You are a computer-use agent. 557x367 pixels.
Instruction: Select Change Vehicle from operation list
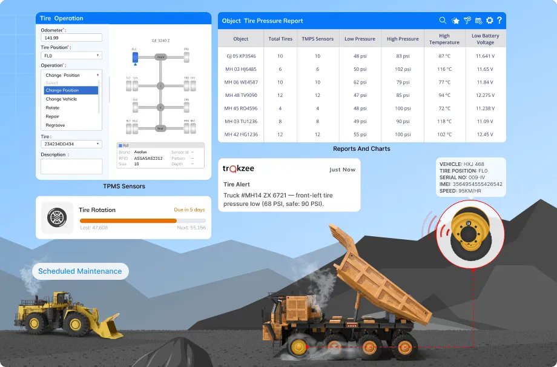[x=61, y=99]
